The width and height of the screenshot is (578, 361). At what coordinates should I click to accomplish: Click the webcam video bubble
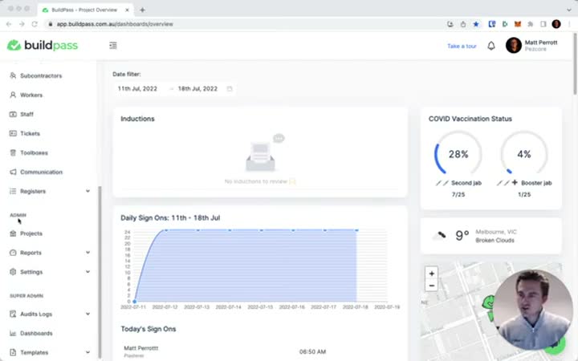(533, 310)
